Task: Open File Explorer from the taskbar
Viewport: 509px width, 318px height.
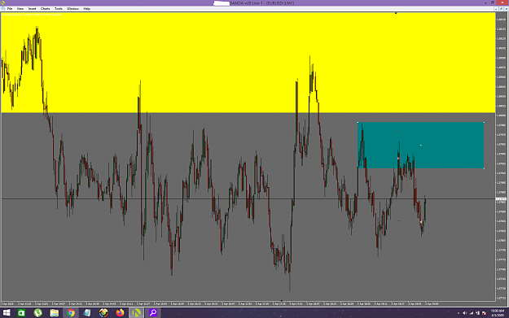Action: coord(55,313)
